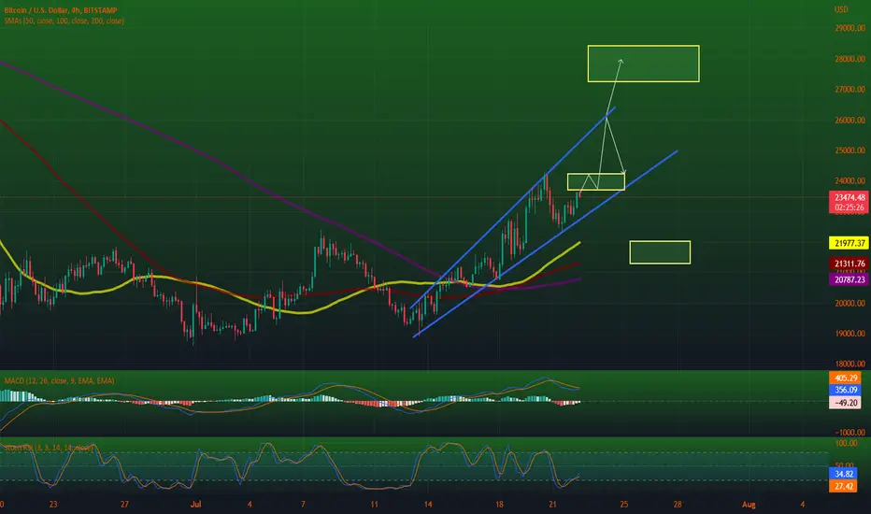Image resolution: width=871 pixels, height=514 pixels.
Task: Click the Jul label on the time axis
Action: click(x=195, y=505)
